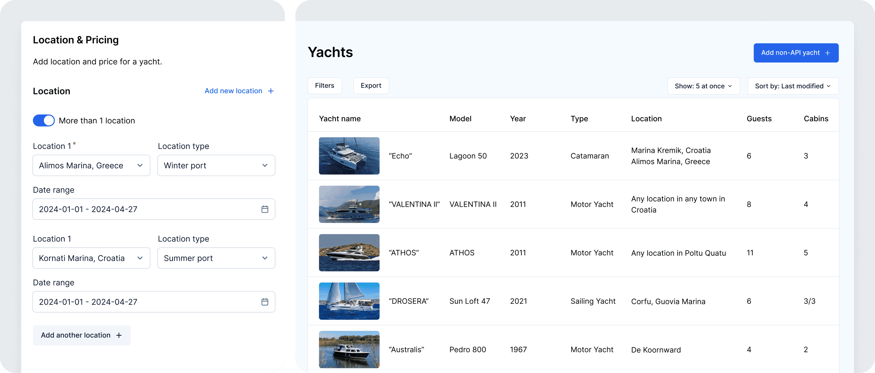Viewport: 875px width, 373px height.
Task: Open the Echo catamaran thumbnail
Action: (x=349, y=156)
